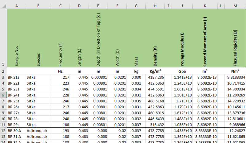Click the 'Nm²' unit cell

click(x=235, y=71)
